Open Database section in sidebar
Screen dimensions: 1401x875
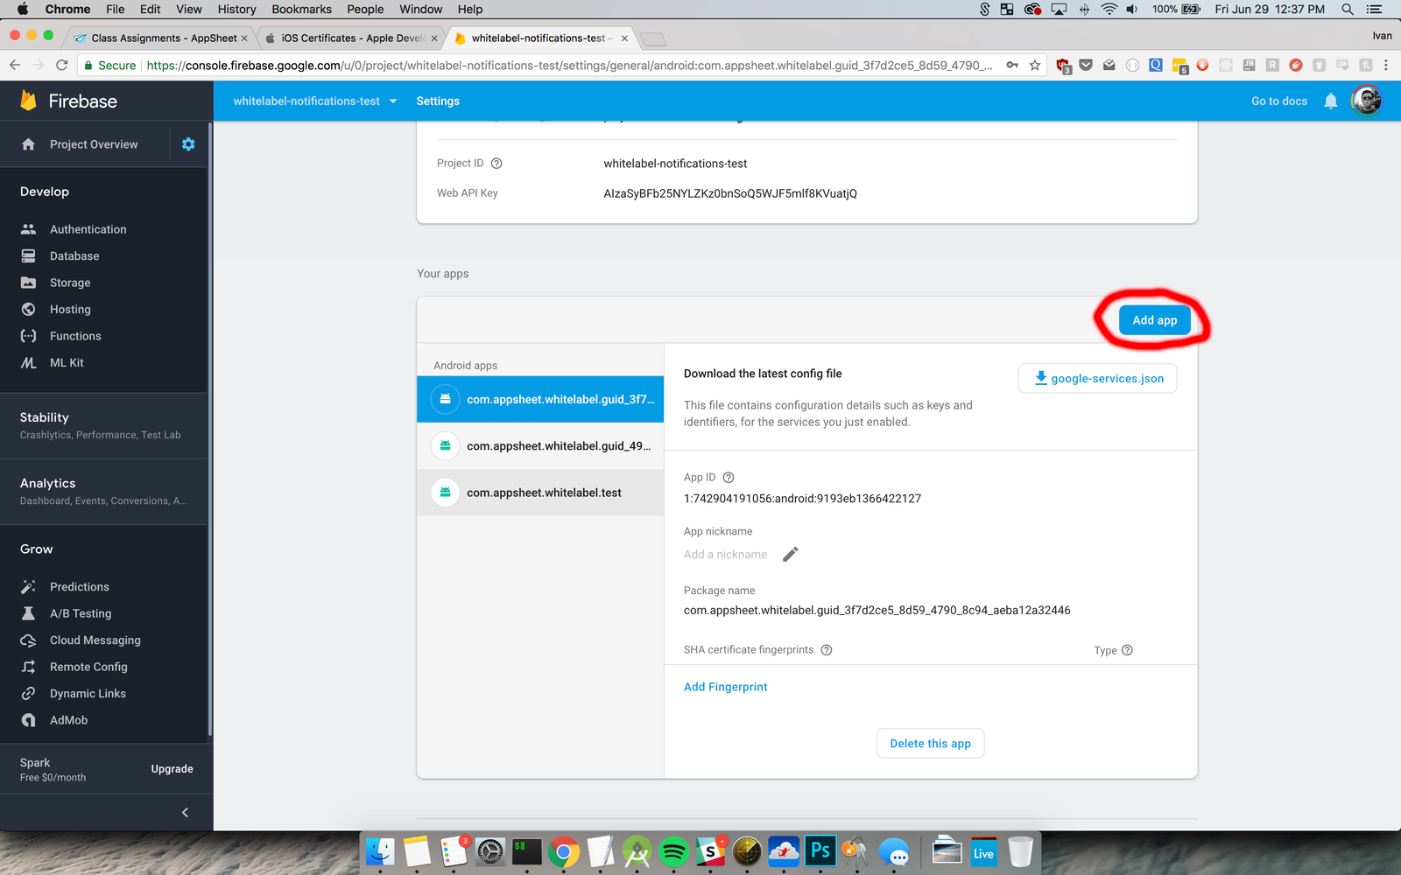(x=74, y=256)
